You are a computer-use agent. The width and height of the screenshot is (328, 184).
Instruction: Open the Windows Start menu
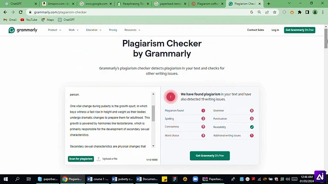(6, 179)
